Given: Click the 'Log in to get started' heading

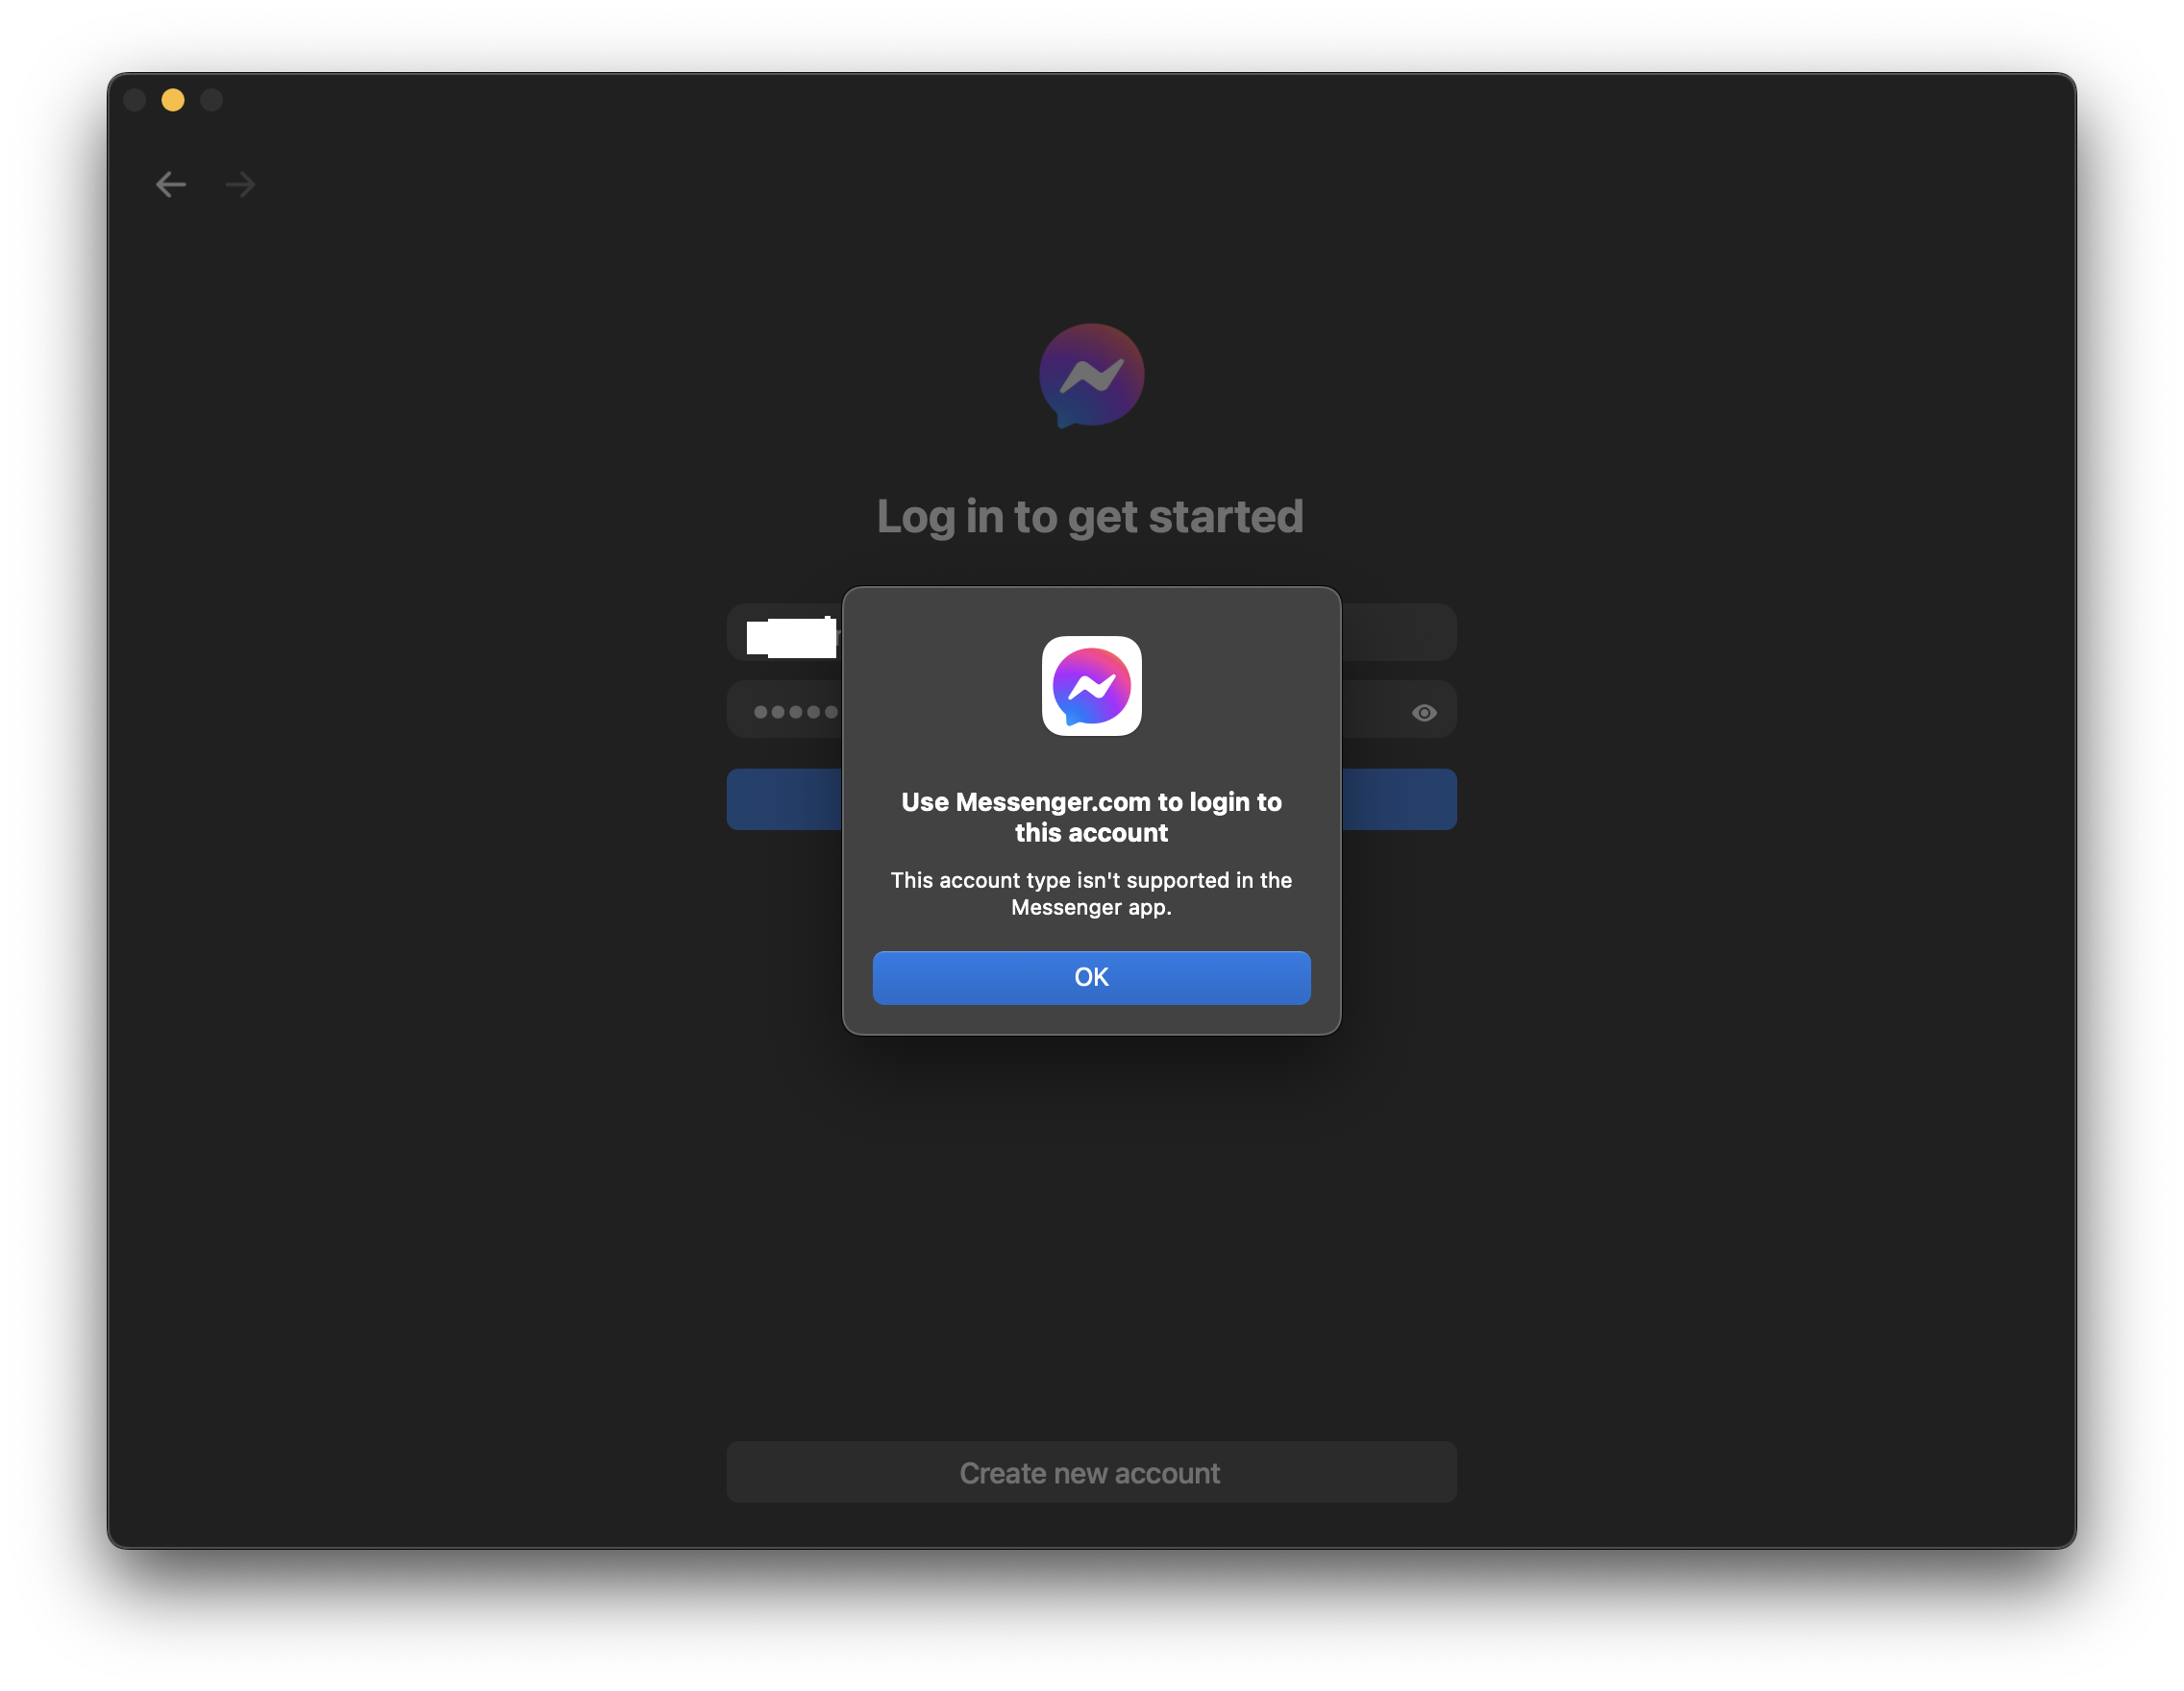Looking at the screenshot, I should point(1090,518).
